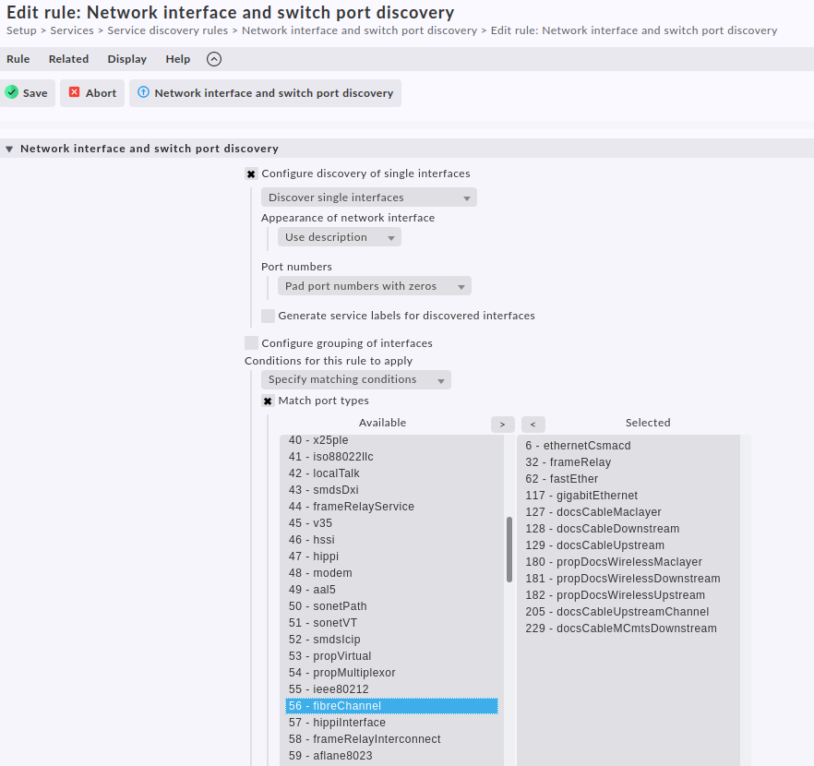Click the red Abort X icon
Image resolution: width=814 pixels, height=766 pixels.
coord(75,92)
